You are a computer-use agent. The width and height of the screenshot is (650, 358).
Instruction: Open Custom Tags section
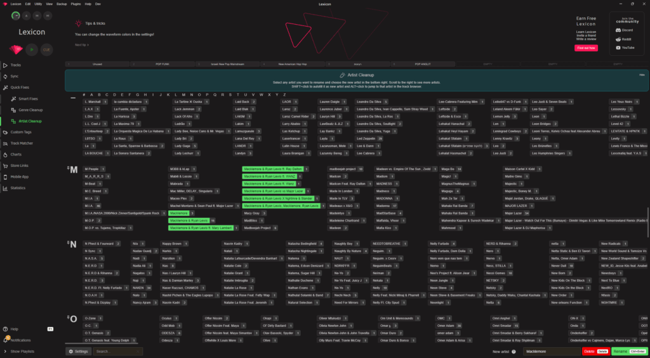(x=21, y=132)
